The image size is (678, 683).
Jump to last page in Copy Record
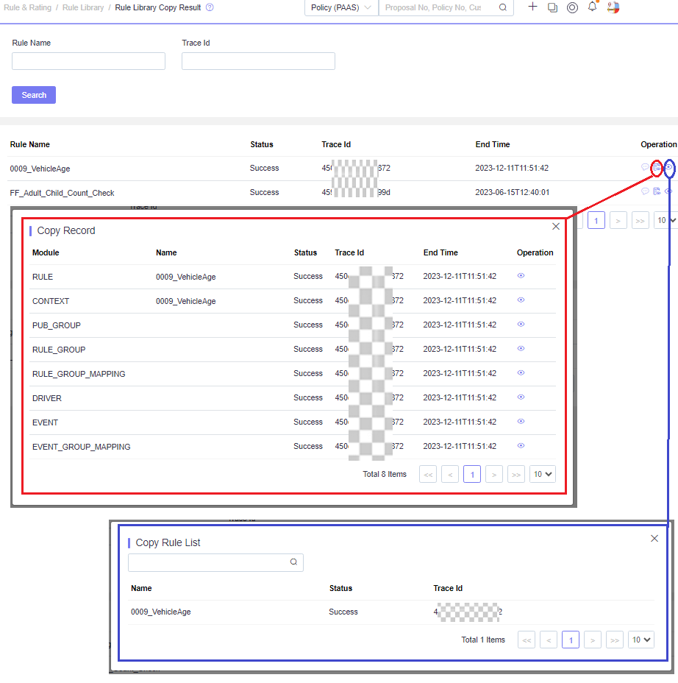coord(516,475)
